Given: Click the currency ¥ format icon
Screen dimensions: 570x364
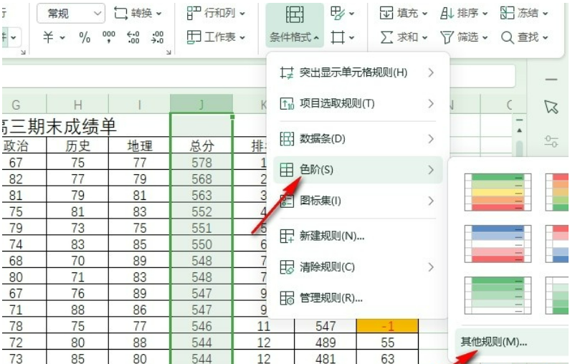Looking at the screenshot, I should [48, 37].
